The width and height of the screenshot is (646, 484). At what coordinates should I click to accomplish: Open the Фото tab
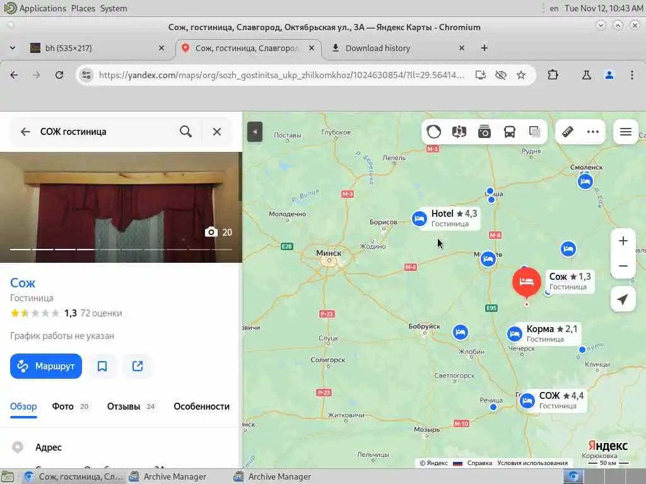(71, 406)
